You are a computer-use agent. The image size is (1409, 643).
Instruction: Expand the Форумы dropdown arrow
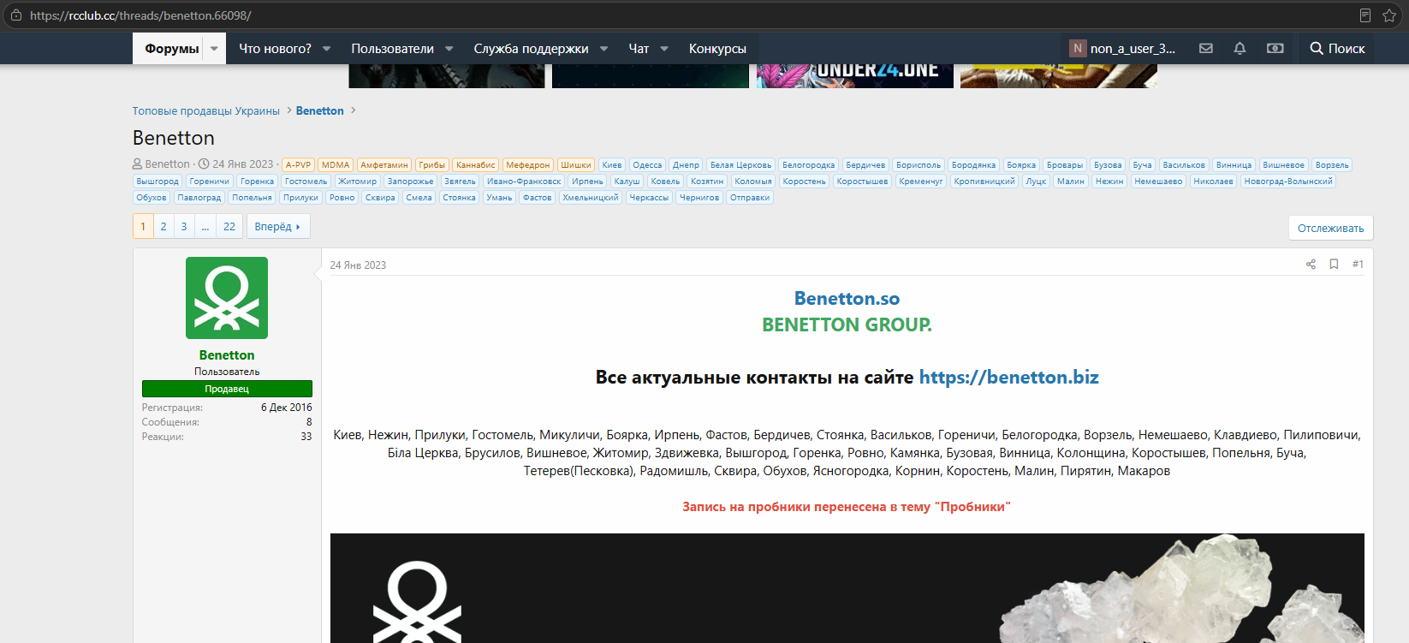pos(214,49)
